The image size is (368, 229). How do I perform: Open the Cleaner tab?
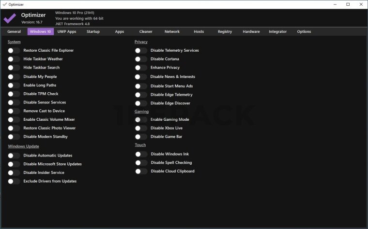click(146, 32)
